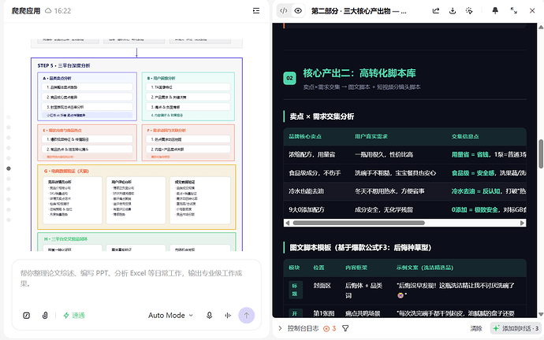544x340 pixels.
Task: Open the conversation list menu icon
Action: [x=256, y=11]
